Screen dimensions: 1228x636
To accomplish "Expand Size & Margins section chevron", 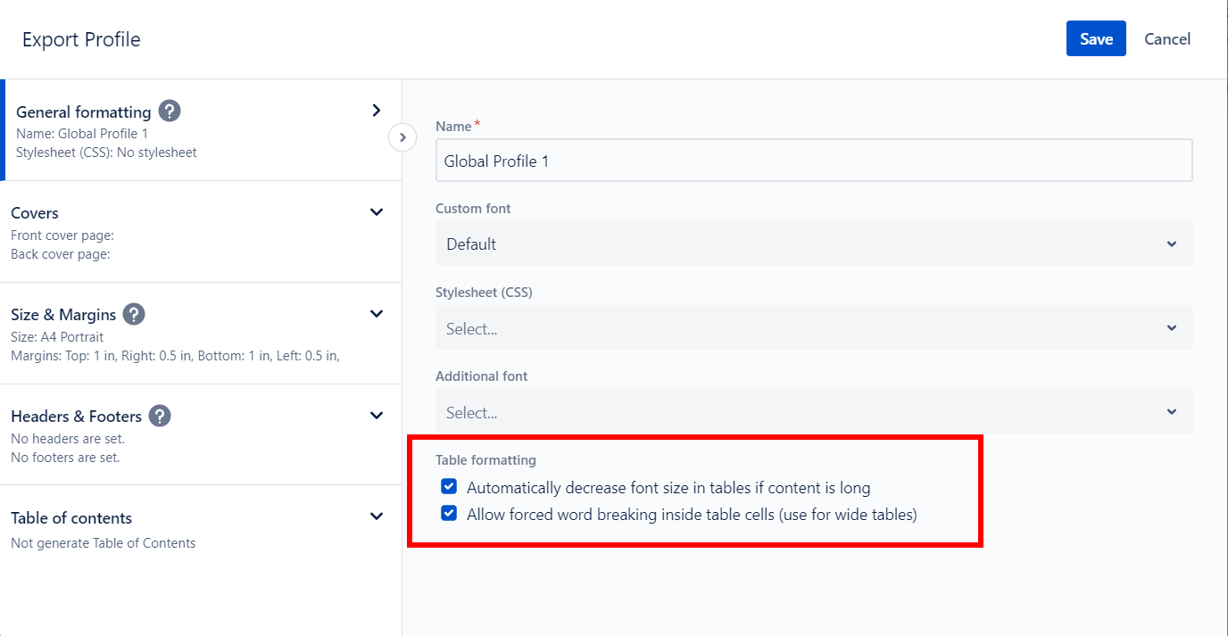I will 377,314.
